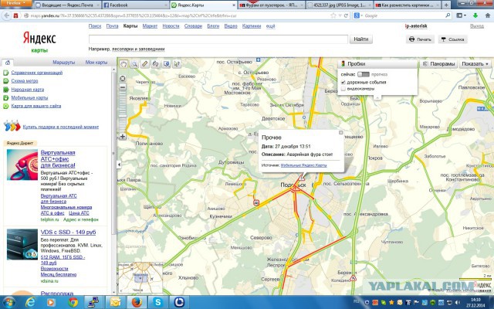Open the Маркет service link
This screenshot has height=309, width=494.
tap(150, 26)
